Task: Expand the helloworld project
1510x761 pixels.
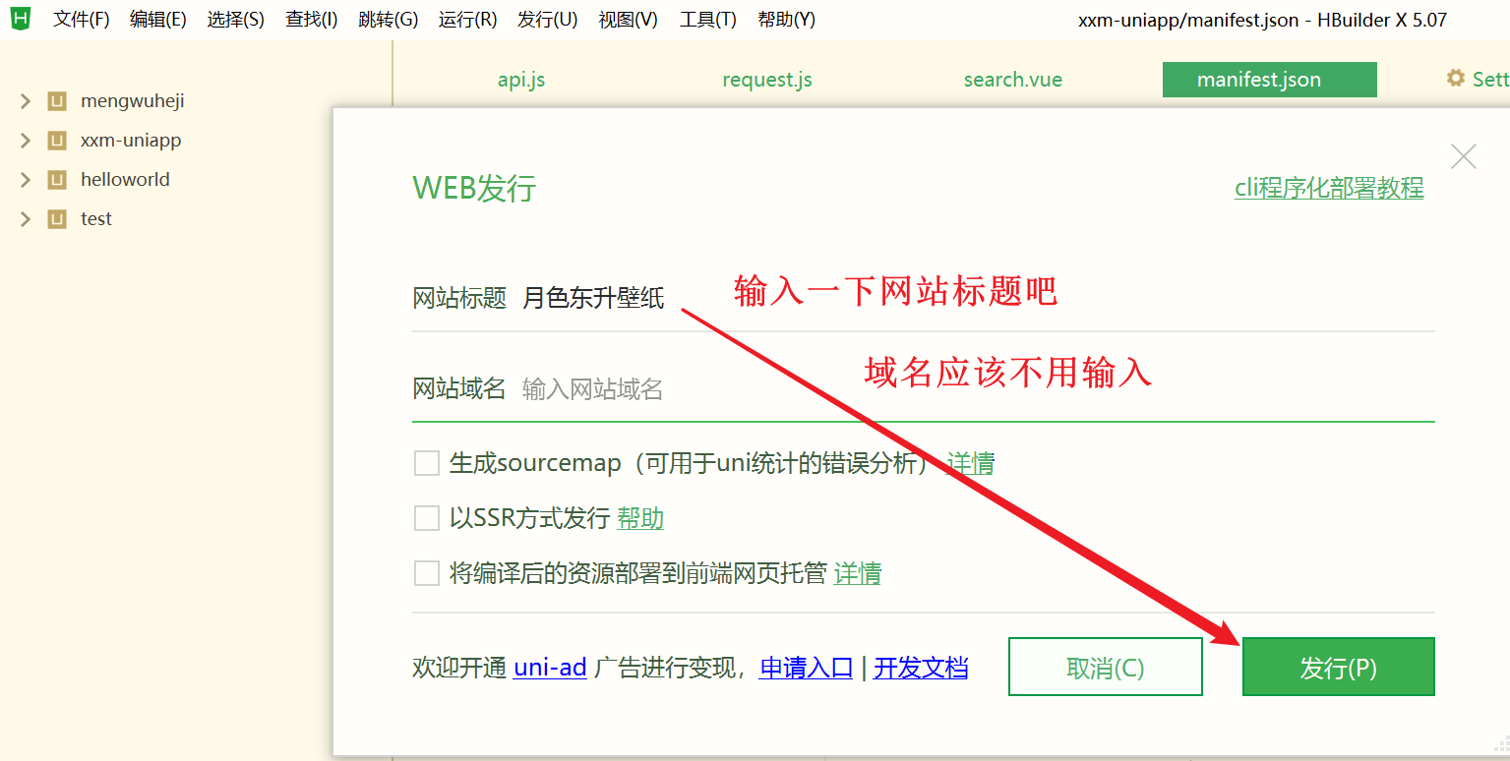Action: click(26, 180)
